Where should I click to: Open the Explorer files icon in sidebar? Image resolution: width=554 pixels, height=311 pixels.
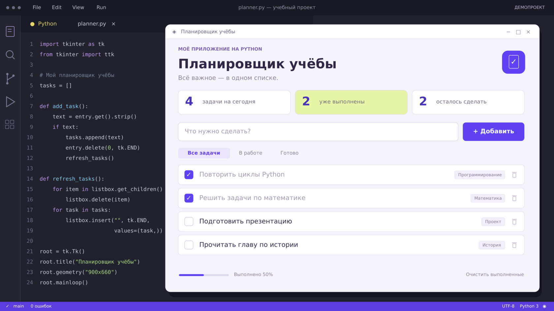(10, 32)
